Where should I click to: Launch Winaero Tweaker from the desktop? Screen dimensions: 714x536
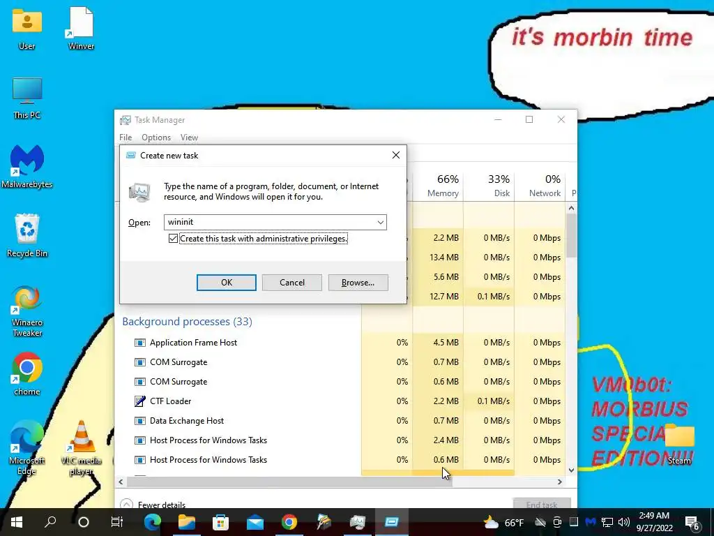[27, 311]
